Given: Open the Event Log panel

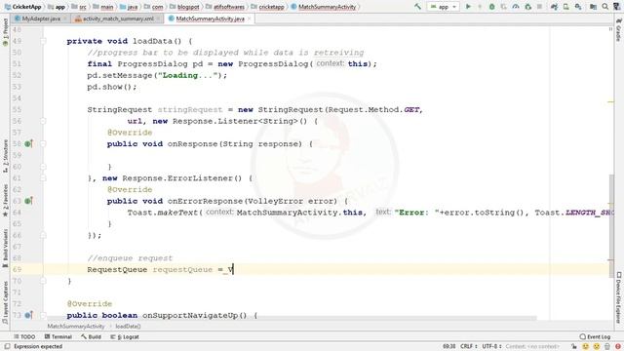Looking at the screenshot, I should click(595, 336).
